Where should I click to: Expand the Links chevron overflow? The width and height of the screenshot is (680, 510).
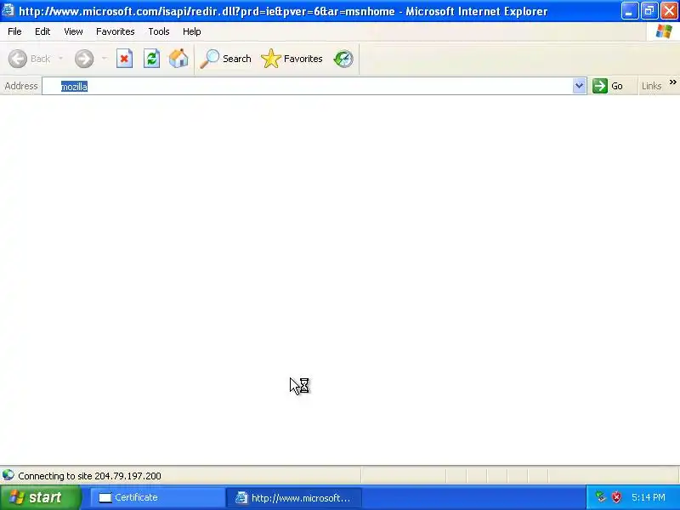(672, 82)
